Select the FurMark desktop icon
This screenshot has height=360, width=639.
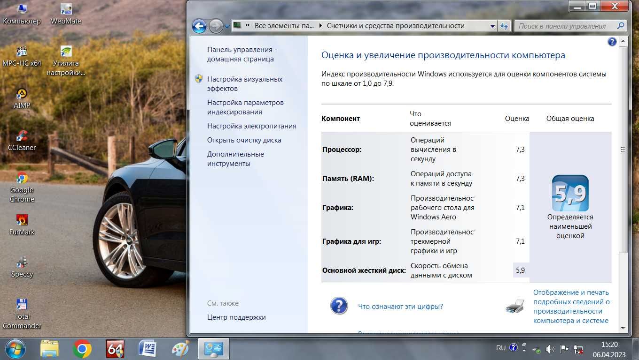click(22, 225)
